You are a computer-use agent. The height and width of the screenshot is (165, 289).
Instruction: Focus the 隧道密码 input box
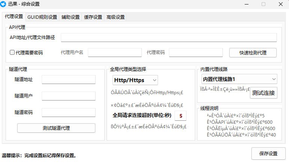point(69,112)
